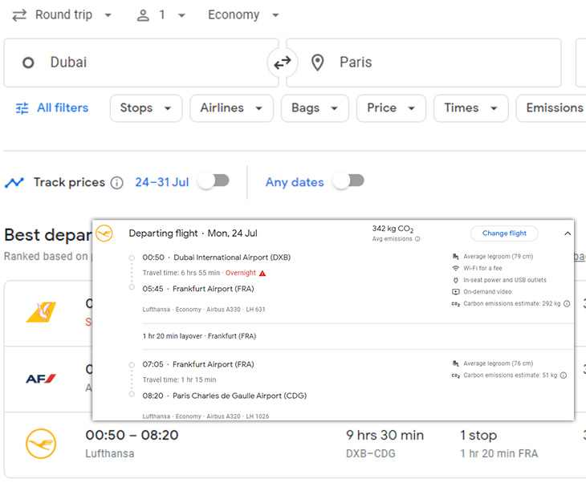Viewport: 586px width, 483px height.
Task: Click the Average legroom (79 cm) seat icon
Action: point(456,256)
